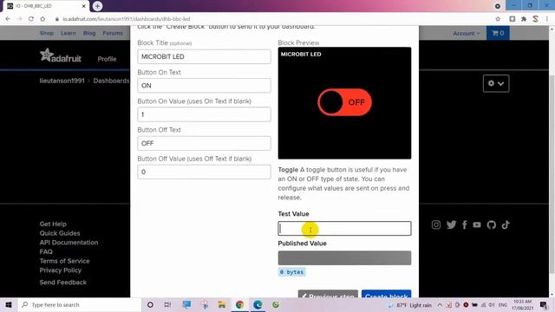
Task: Go to browser home page
Action: click(x=42, y=19)
